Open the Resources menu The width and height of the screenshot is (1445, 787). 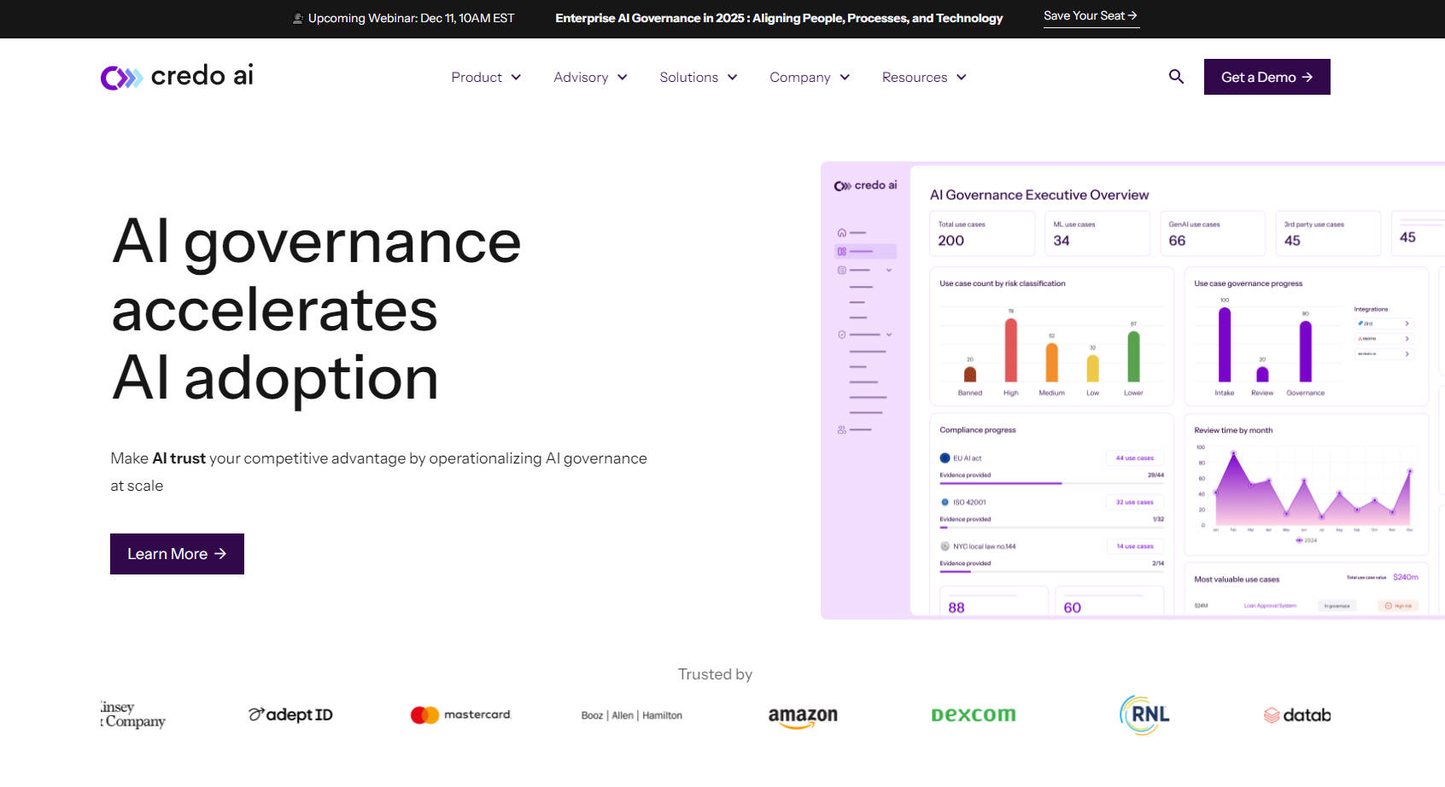click(923, 78)
